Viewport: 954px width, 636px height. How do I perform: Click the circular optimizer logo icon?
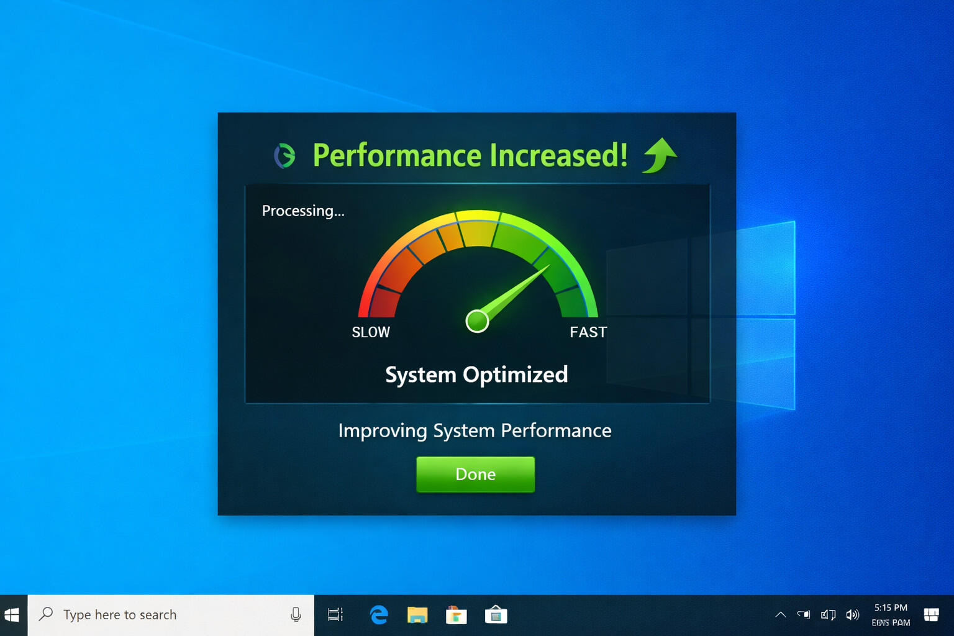tap(285, 156)
